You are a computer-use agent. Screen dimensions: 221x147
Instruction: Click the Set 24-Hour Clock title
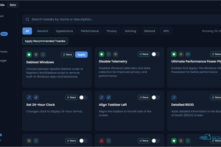(x=41, y=104)
